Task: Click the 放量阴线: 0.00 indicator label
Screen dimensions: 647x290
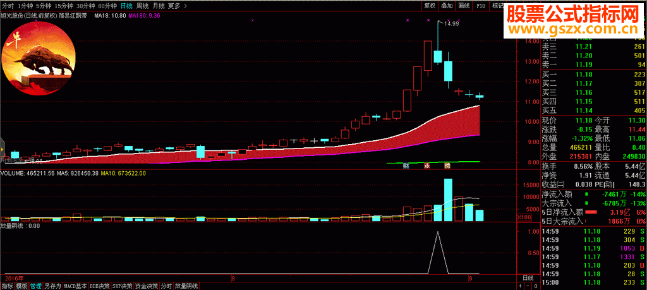Action: (x=20, y=226)
